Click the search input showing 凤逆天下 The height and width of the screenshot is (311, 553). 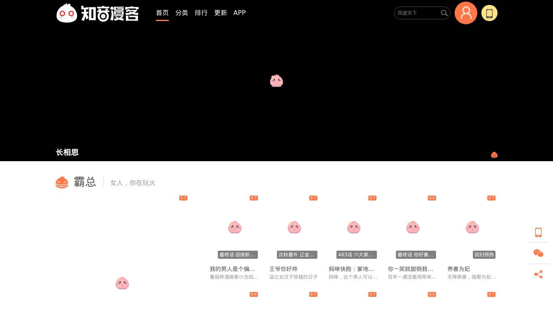[417, 13]
